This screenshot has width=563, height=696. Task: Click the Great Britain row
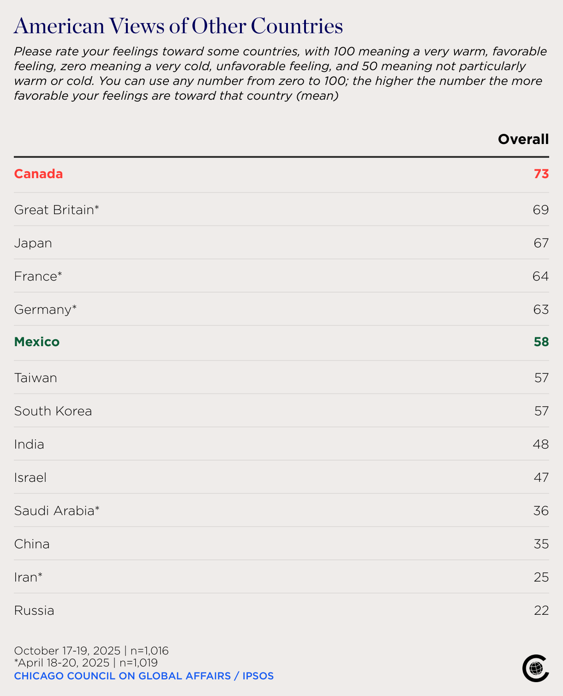coord(281,210)
